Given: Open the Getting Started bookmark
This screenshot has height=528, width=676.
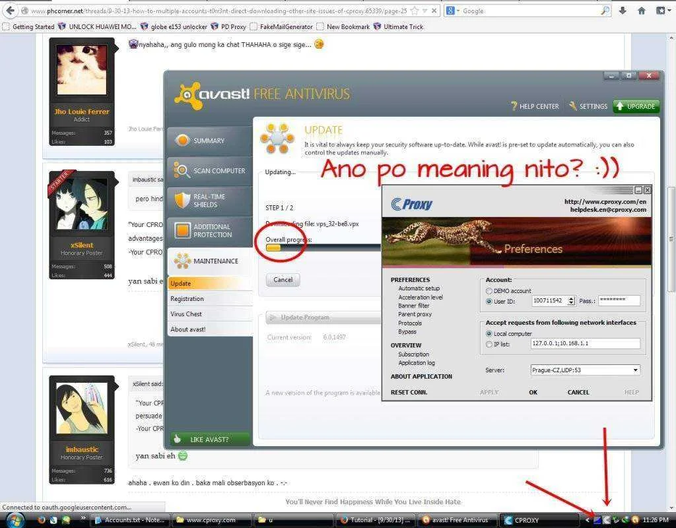Looking at the screenshot, I should pos(29,26).
